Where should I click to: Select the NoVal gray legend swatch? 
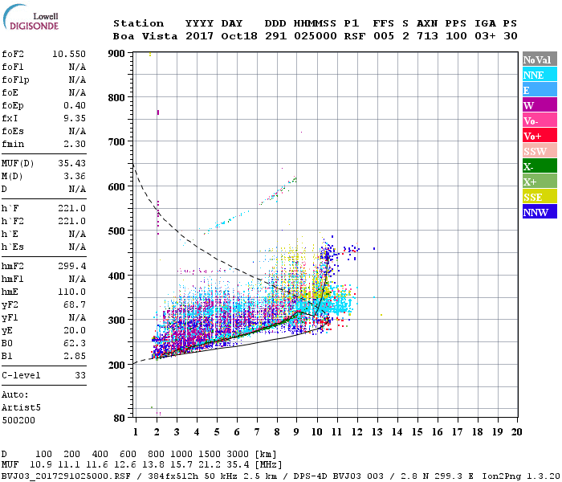pos(540,59)
